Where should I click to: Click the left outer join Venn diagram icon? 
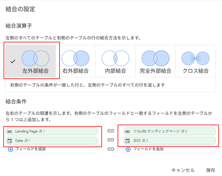(x=35, y=58)
